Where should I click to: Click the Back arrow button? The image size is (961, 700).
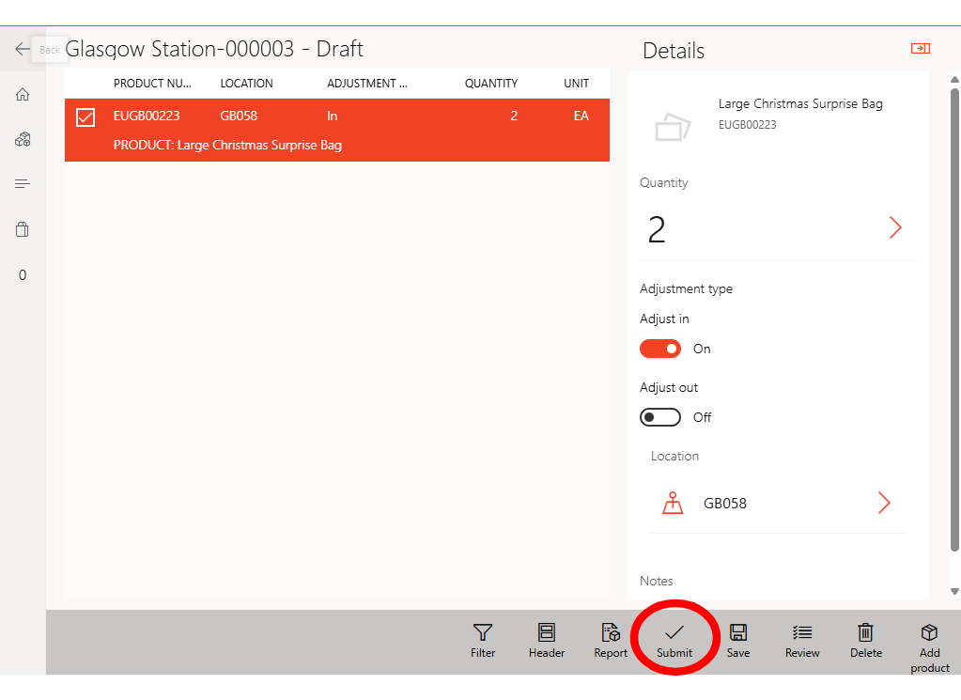(23, 49)
